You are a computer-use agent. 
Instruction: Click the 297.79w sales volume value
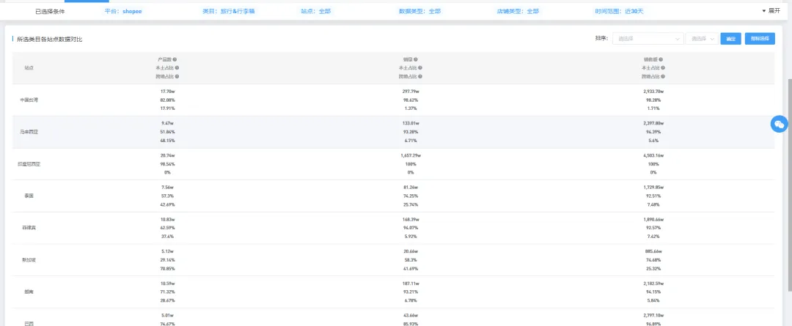tap(411, 92)
